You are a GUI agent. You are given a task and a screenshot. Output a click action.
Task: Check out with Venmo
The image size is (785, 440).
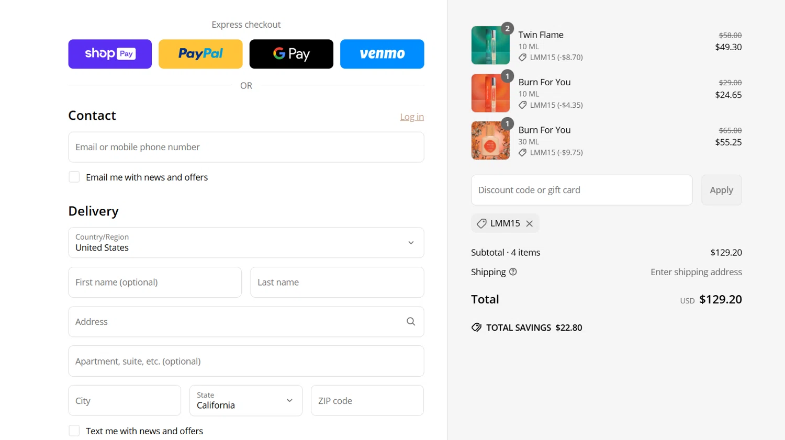[382, 54]
